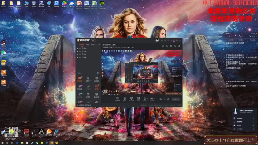Open the first tool in toolbox second row
This screenshot has width=258, height=145.
point(80,87)
